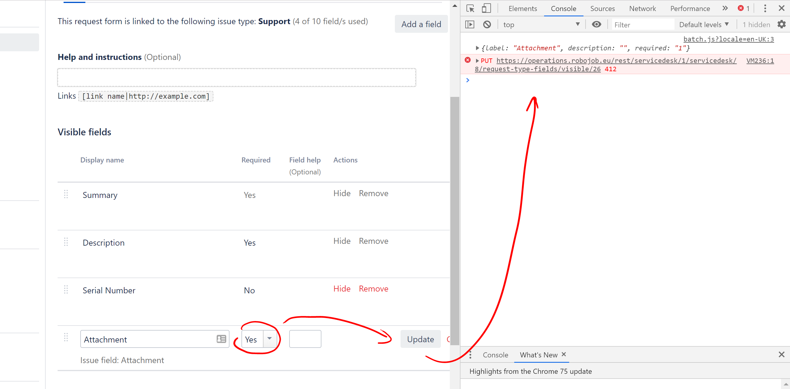Click the drag handle for Summary row

66,194
